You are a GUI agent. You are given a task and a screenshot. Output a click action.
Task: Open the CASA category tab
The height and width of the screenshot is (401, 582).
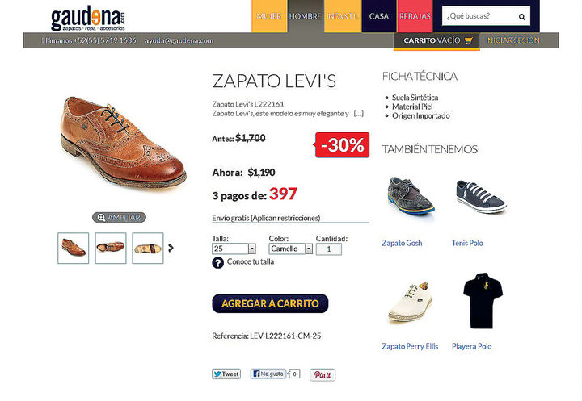(379, 16)
